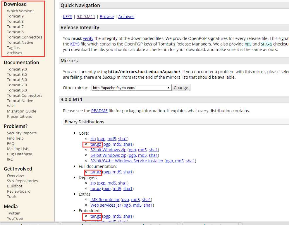This screenshot has height=225, width=289.
Task: Download the Deployer zip
Action: 93,183
